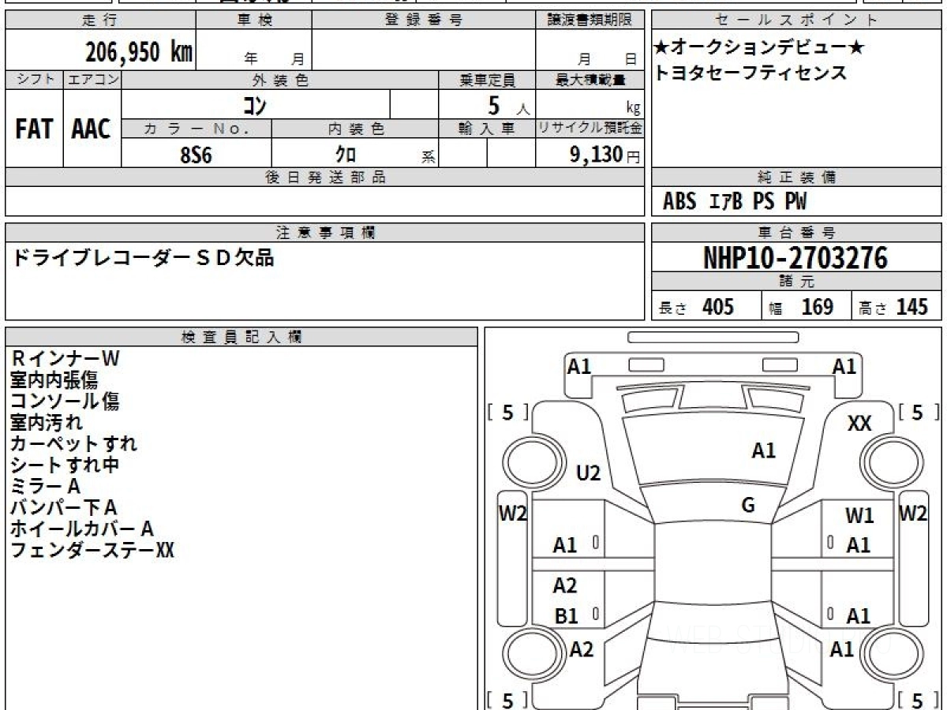Click the rear-left wheel circle on diagram

click(528, 653)
